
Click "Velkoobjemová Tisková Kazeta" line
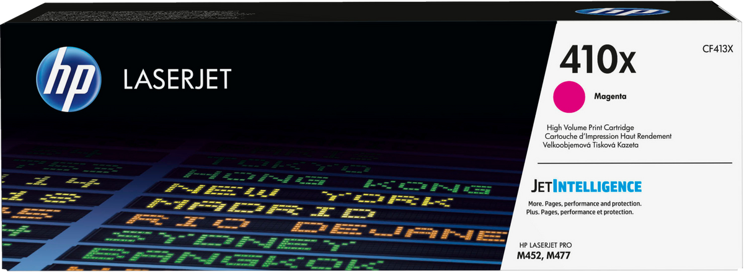[591, 144]
